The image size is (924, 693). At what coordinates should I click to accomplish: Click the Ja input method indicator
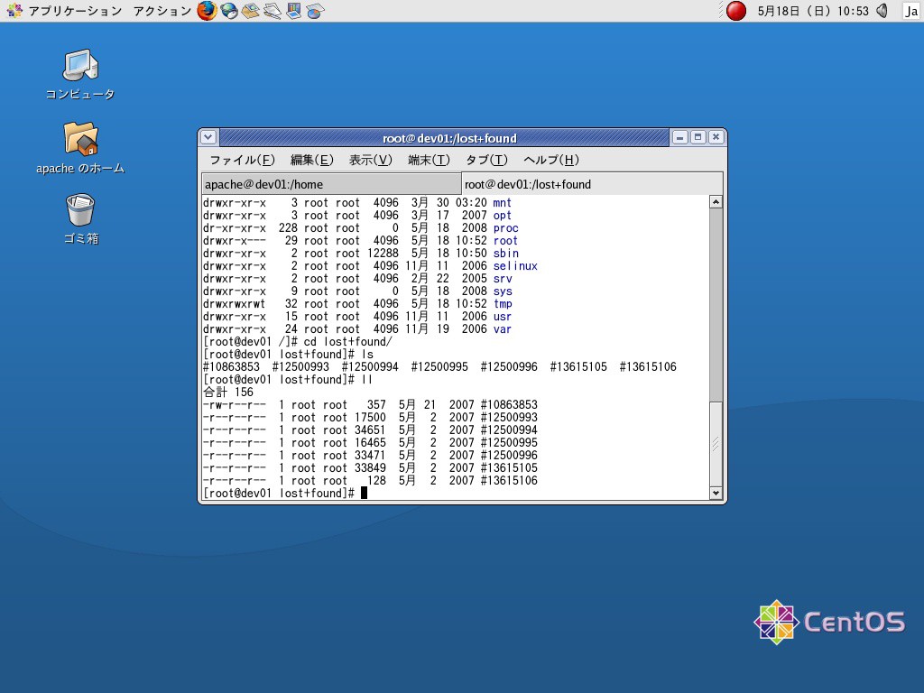pyautogui.click(x=910, y=11)
